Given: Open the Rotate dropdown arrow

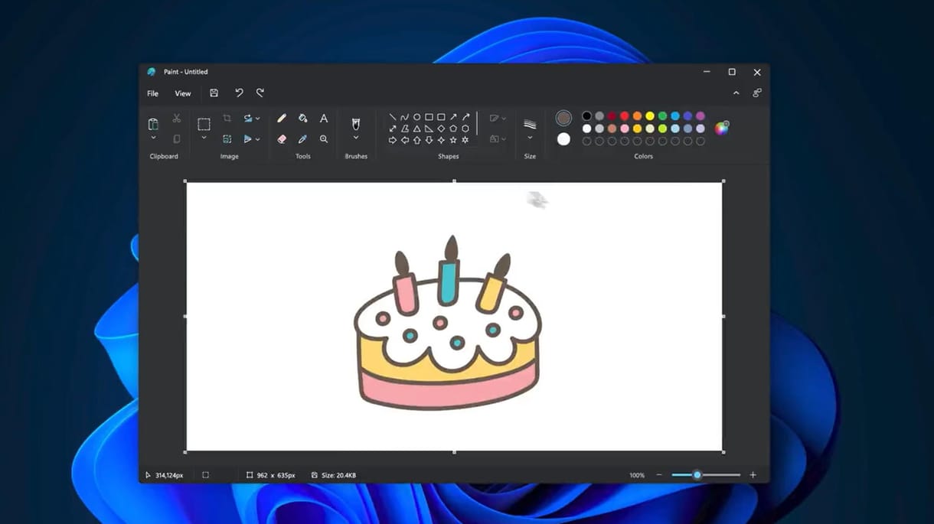Looking at the screenshot, I should click(258, 119).
